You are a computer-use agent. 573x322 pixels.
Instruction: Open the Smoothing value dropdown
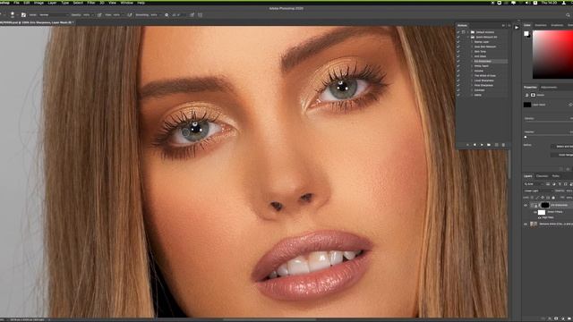point(159,15)
